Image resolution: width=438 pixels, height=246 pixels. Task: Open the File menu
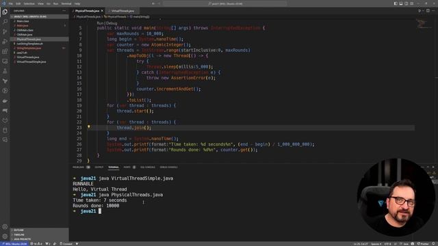coord(11,3)
